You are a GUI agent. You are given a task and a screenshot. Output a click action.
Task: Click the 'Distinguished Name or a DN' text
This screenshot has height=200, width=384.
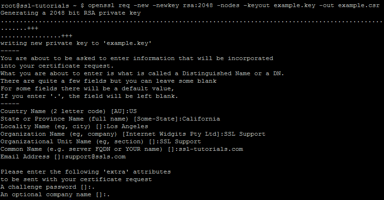click(233, 73)
